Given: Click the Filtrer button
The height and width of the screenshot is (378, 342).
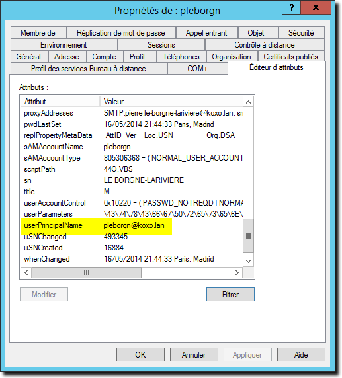Looking at the screenshot, I should pyautogui.click(x=230, y=294).
